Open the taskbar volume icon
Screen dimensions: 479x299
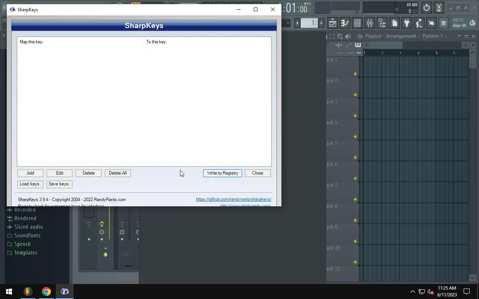point(430,292)
